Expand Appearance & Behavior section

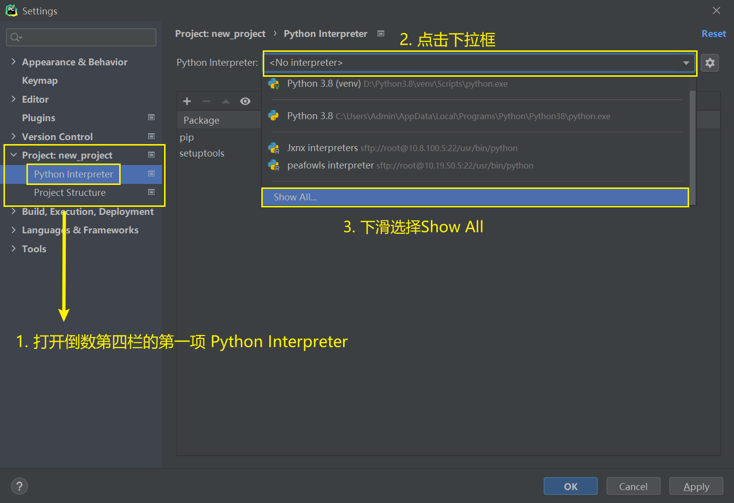(x=13, y=62)
